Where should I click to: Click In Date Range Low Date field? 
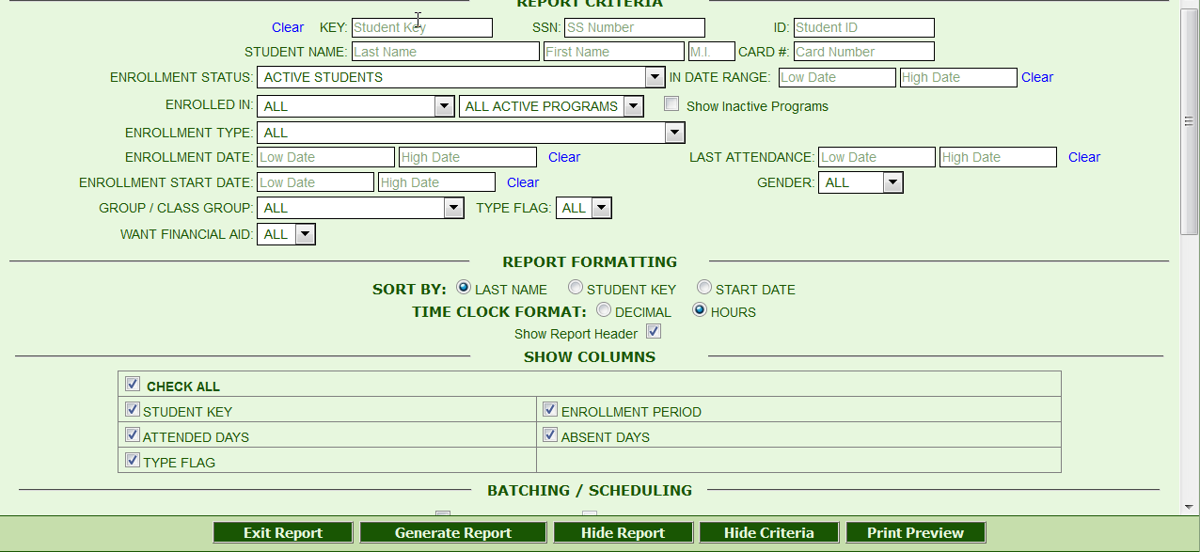[x=837, y=77]
